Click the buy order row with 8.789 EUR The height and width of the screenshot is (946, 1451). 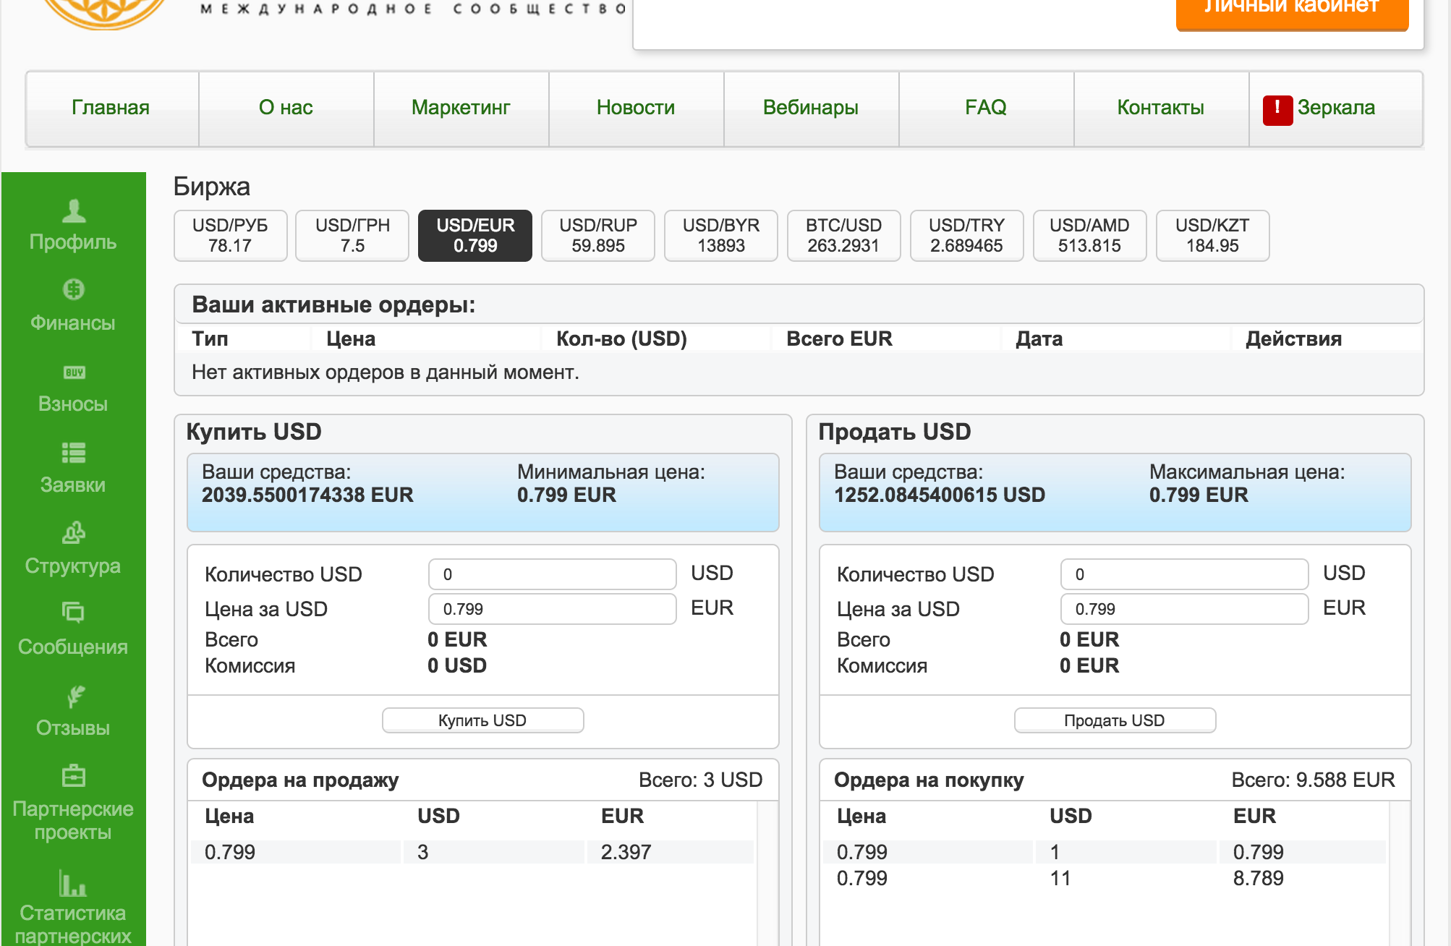click(x=1105, y=879)
